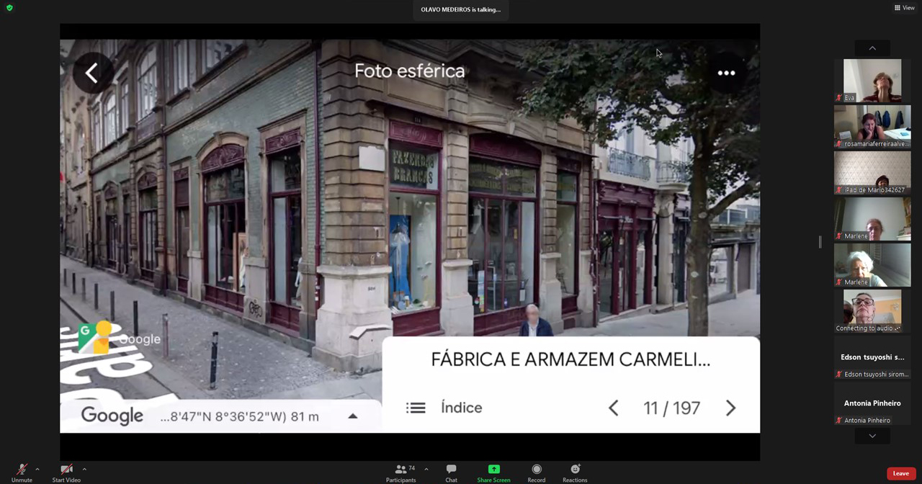Start Video camera toggle
The width and height of the screenshot is (922, 484).
66,472
